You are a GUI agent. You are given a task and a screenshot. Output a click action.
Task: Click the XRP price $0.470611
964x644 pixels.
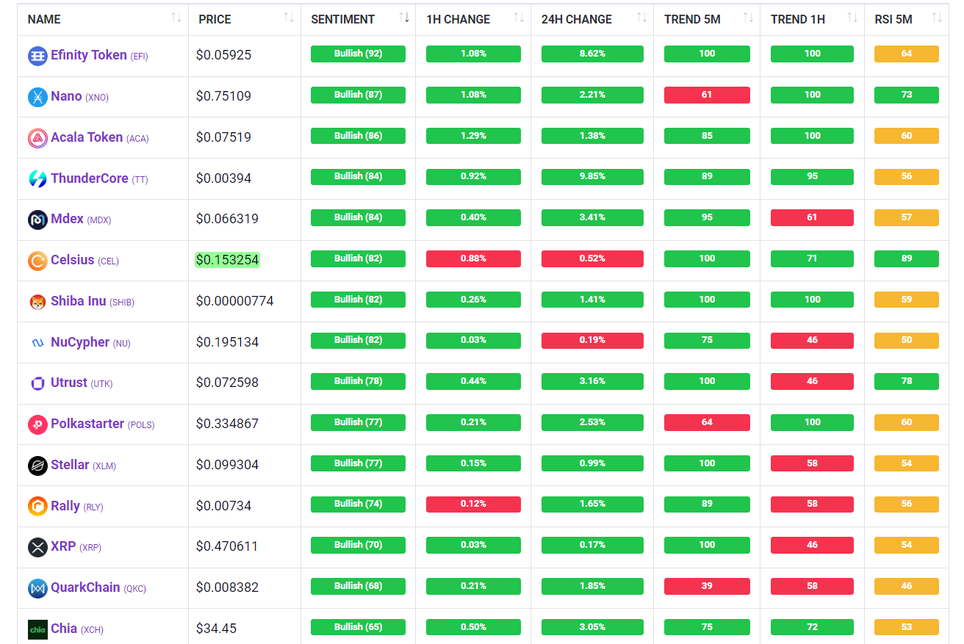tap(227, 546)
